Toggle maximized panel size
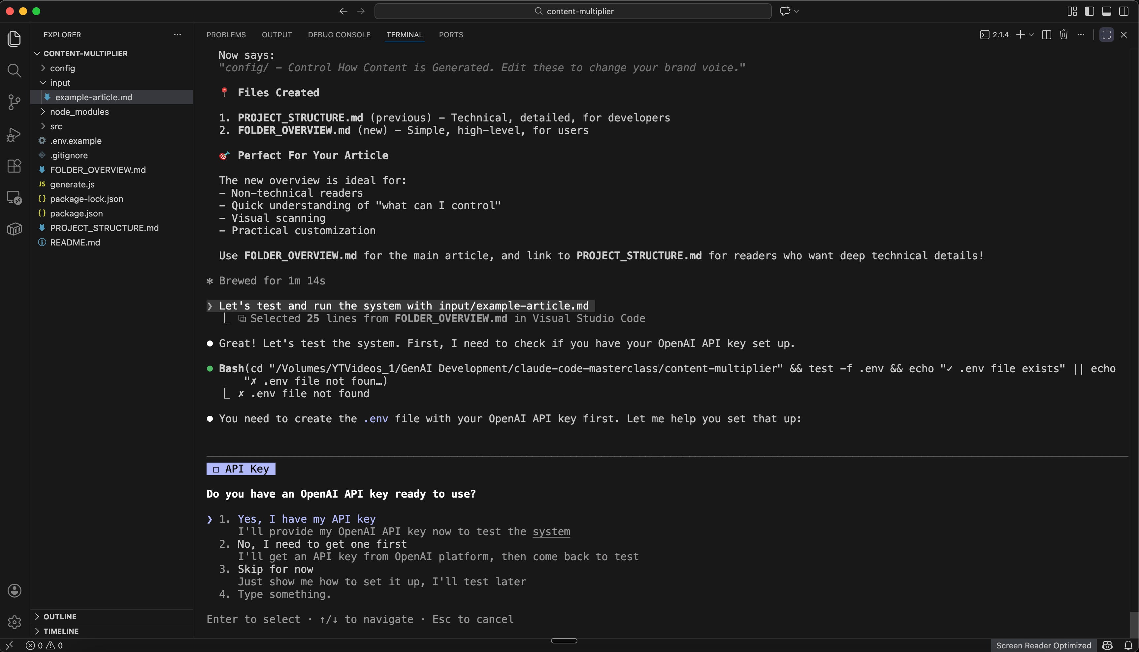Viewport: 1139px width, 652px height. click(x=1106, y=34)
